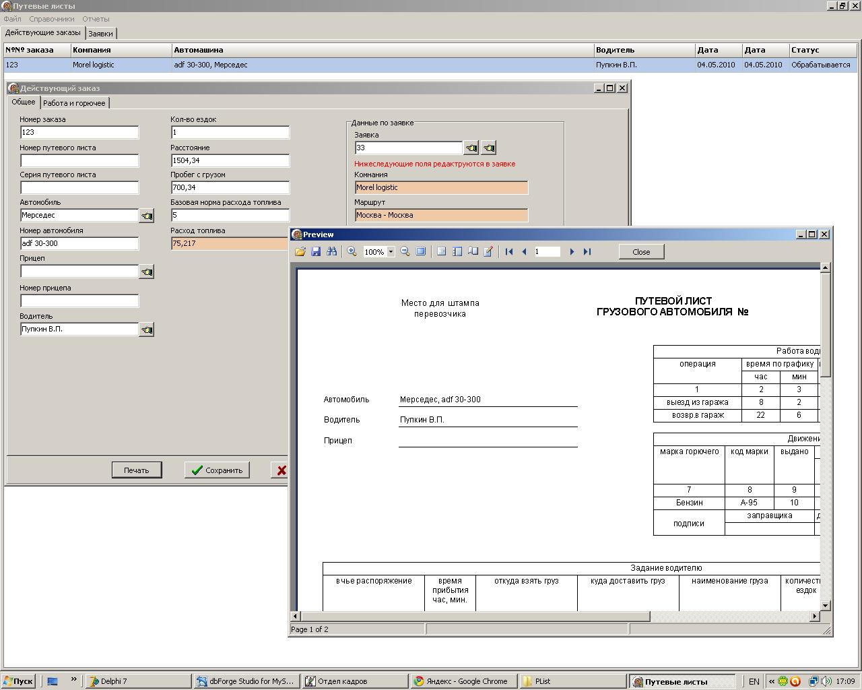Click the binoculars find icon in Preview
Image resolution: width=862 pixels, height=690 pixels.
coord(331,251)
